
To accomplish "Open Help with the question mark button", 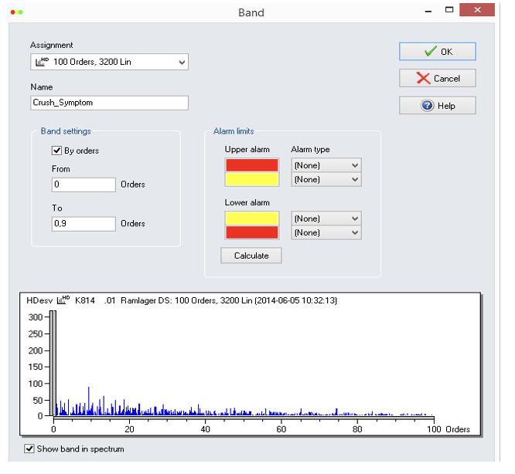I will [437, 106].
